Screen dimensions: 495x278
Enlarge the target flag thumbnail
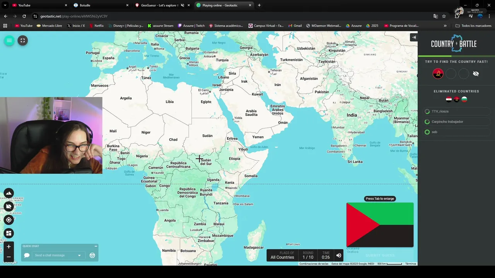click(x=380, y=225)
